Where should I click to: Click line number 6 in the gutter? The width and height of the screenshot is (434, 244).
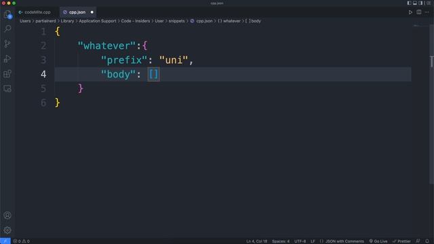pos(43,103)
